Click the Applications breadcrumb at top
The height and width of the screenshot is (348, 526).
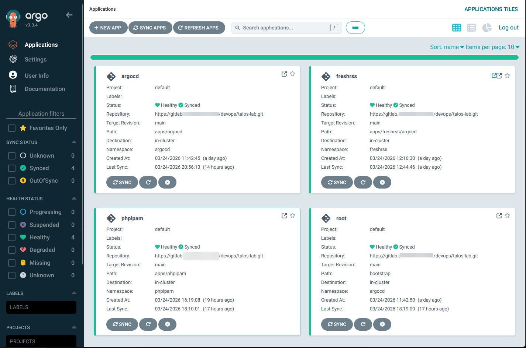[x=103, y=9]
